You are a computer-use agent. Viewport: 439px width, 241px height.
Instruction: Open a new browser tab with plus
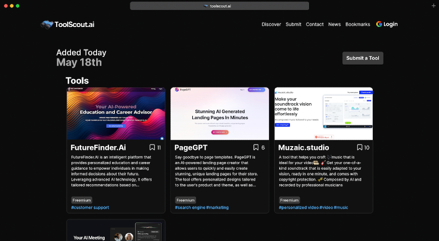point(433,6)
